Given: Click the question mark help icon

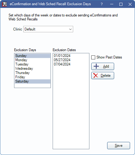Looking at the screenshot, I should pyautogui.click(x=102, y=4).
